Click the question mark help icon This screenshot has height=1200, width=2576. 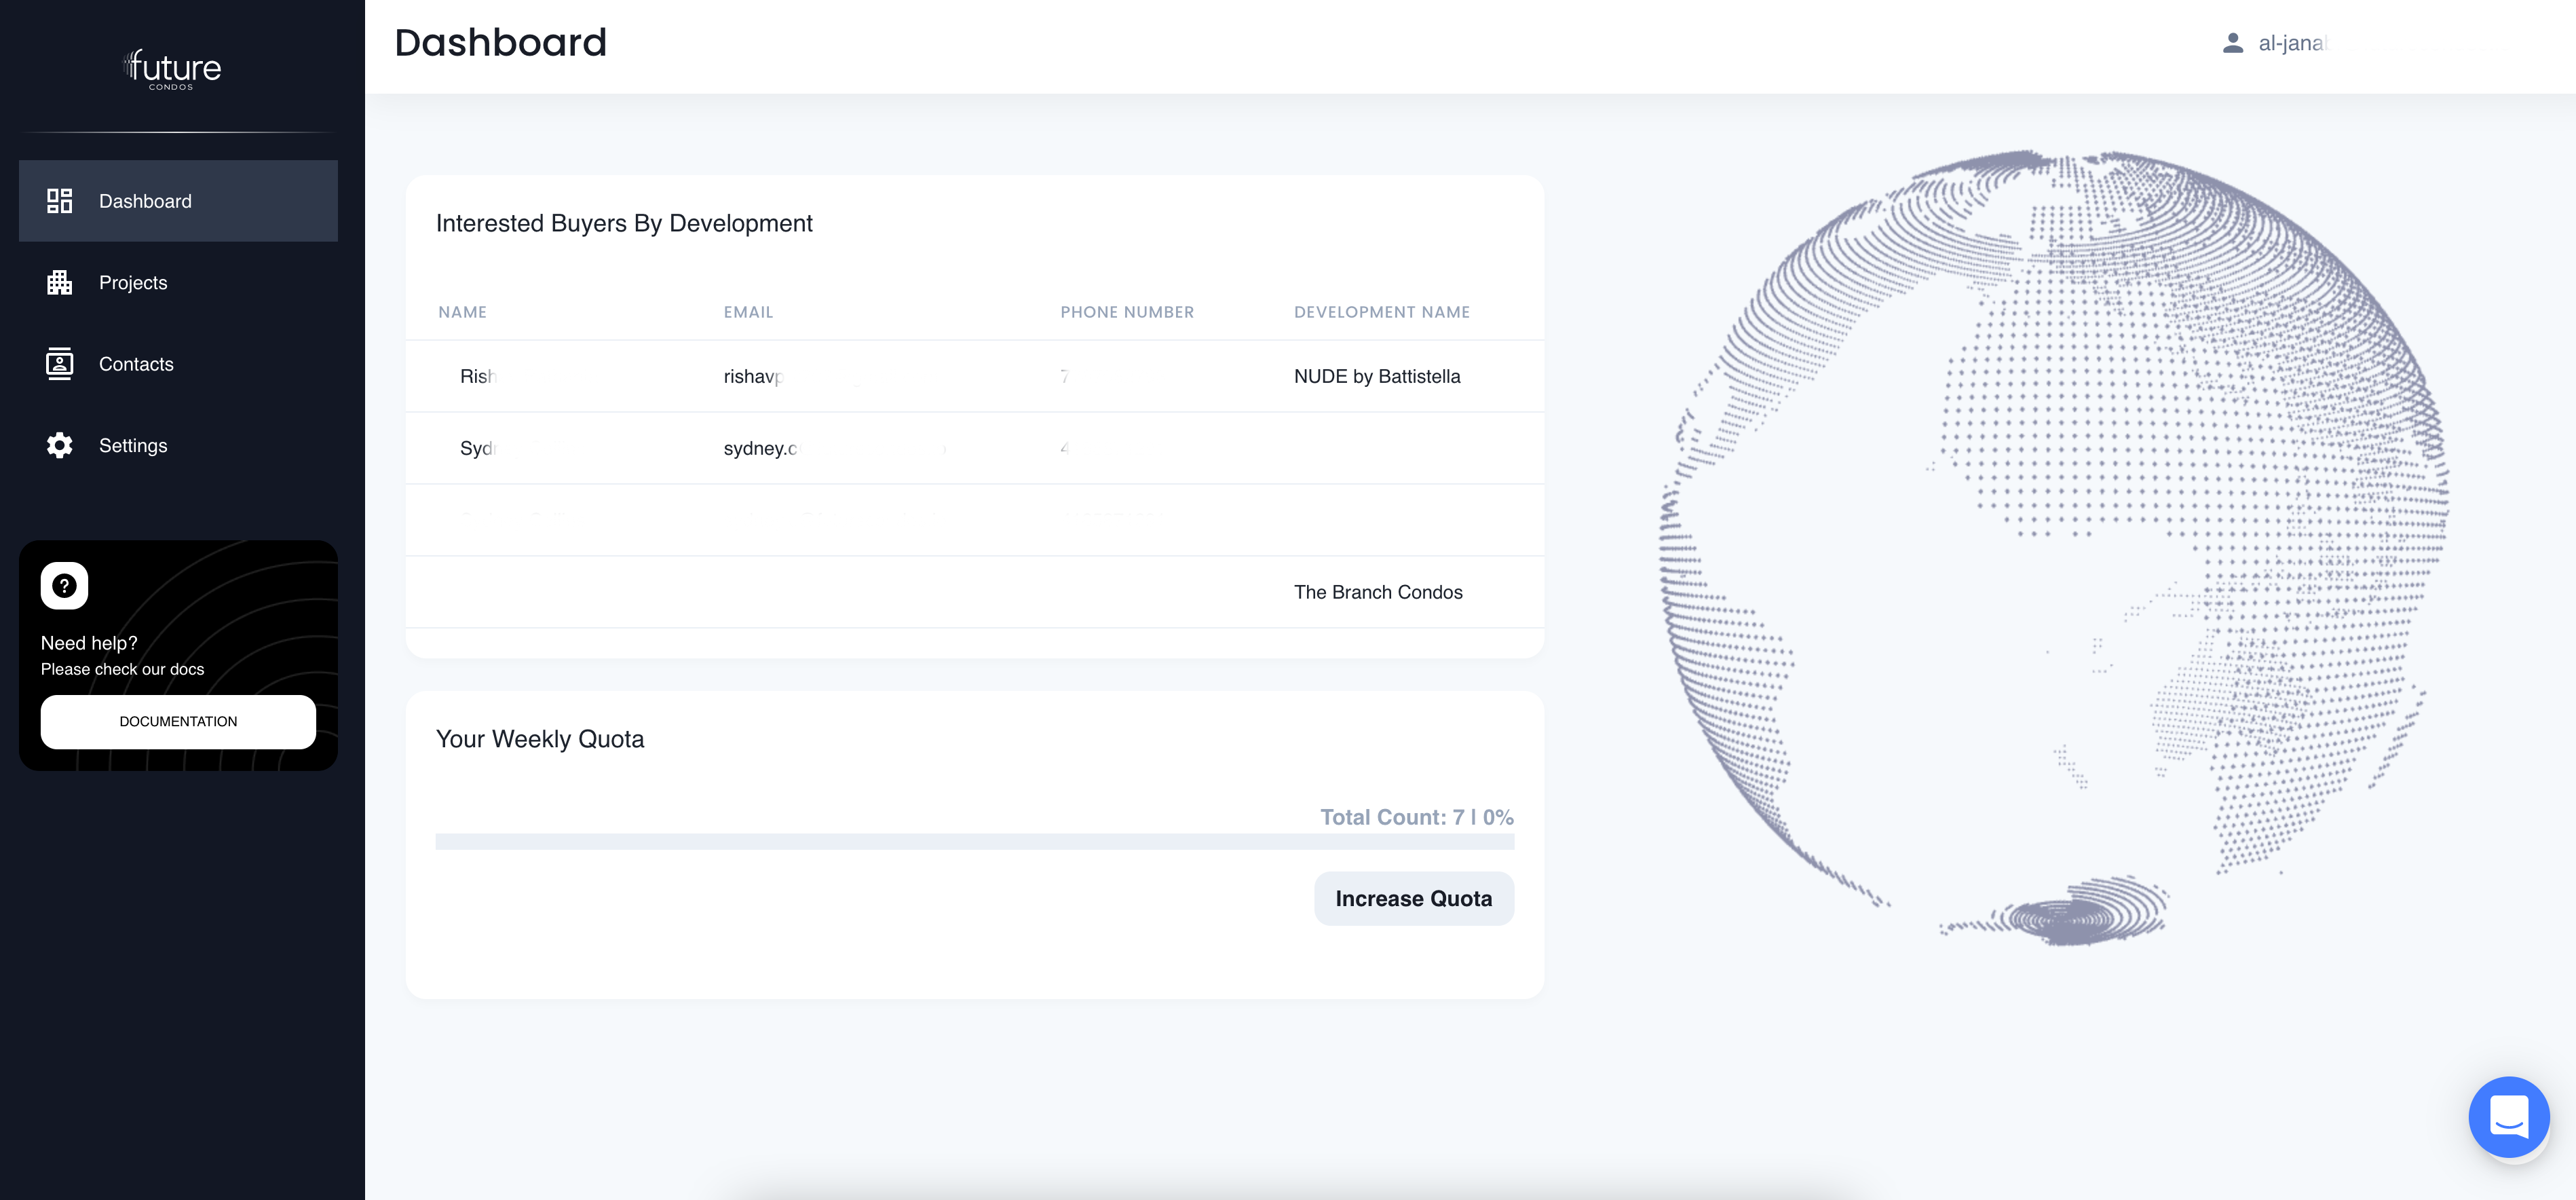pos(64,586)
